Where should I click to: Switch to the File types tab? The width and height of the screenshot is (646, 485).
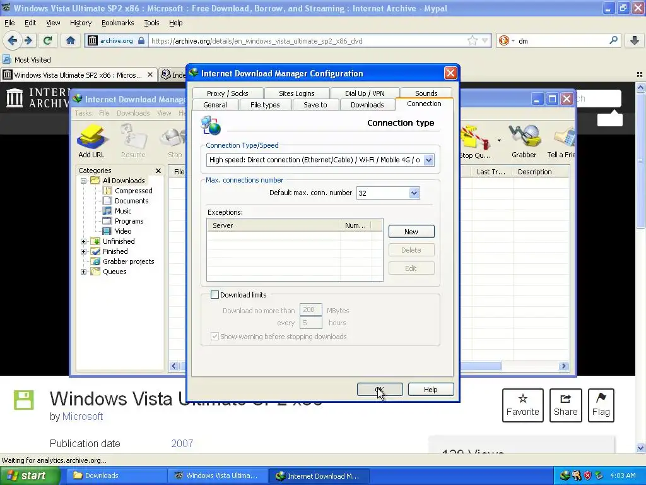point(265,105)
